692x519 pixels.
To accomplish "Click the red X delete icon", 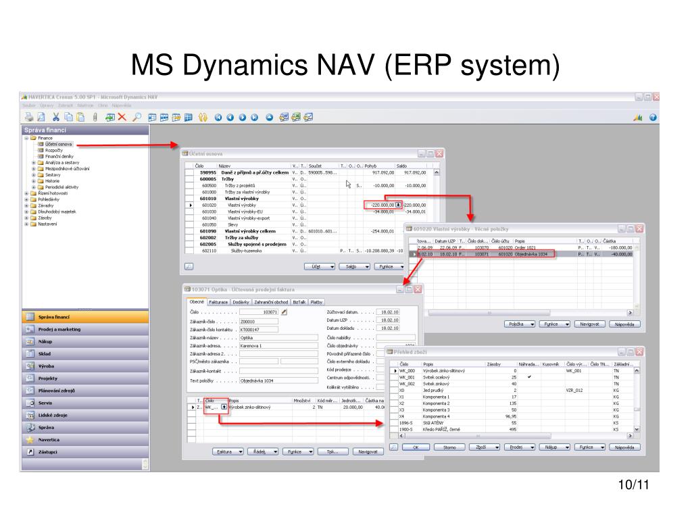I will [122, 117].
